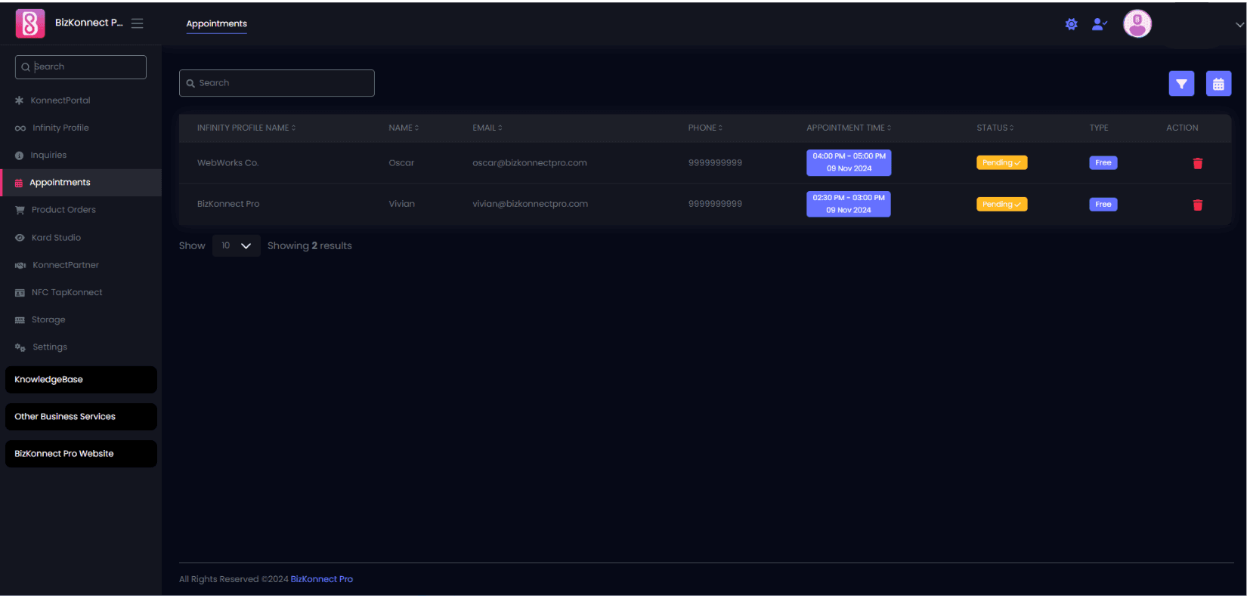Screen dimensions: 1247x598
Task: Click the Action column header
Action: pos(1182,128)
